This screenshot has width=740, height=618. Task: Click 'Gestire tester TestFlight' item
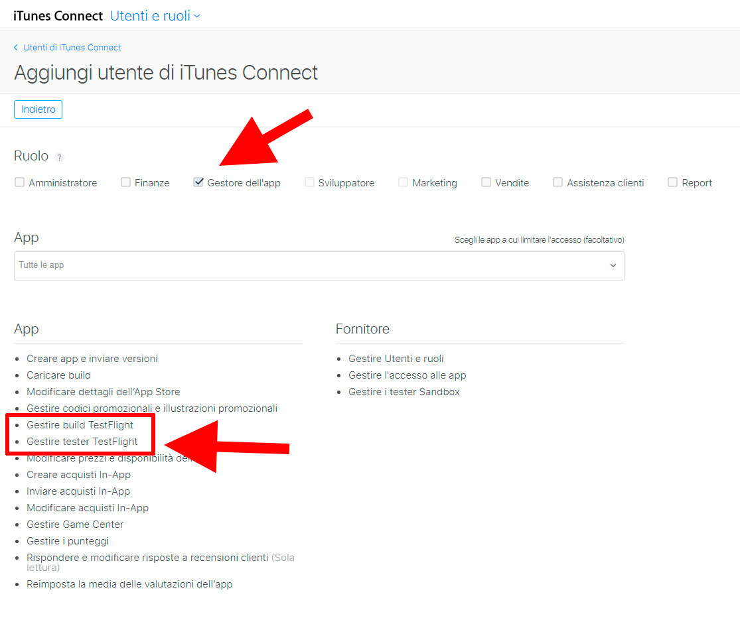click(82, 441)
